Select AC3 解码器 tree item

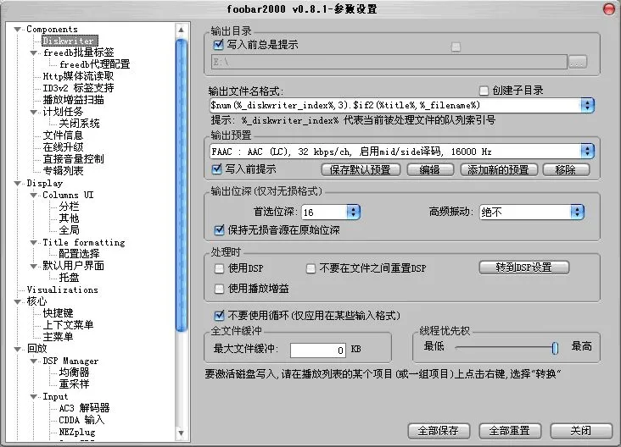[x=84, y=408]
